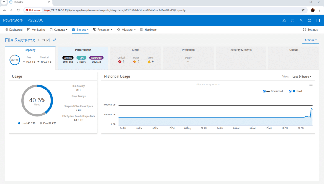Click the Settings gear icon

[304, 29]
